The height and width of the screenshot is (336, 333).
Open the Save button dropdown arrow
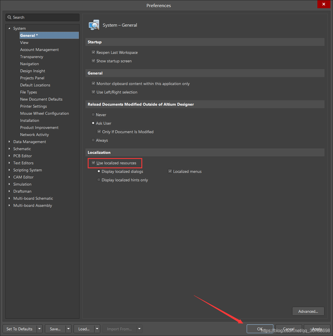tap(68, 329)
